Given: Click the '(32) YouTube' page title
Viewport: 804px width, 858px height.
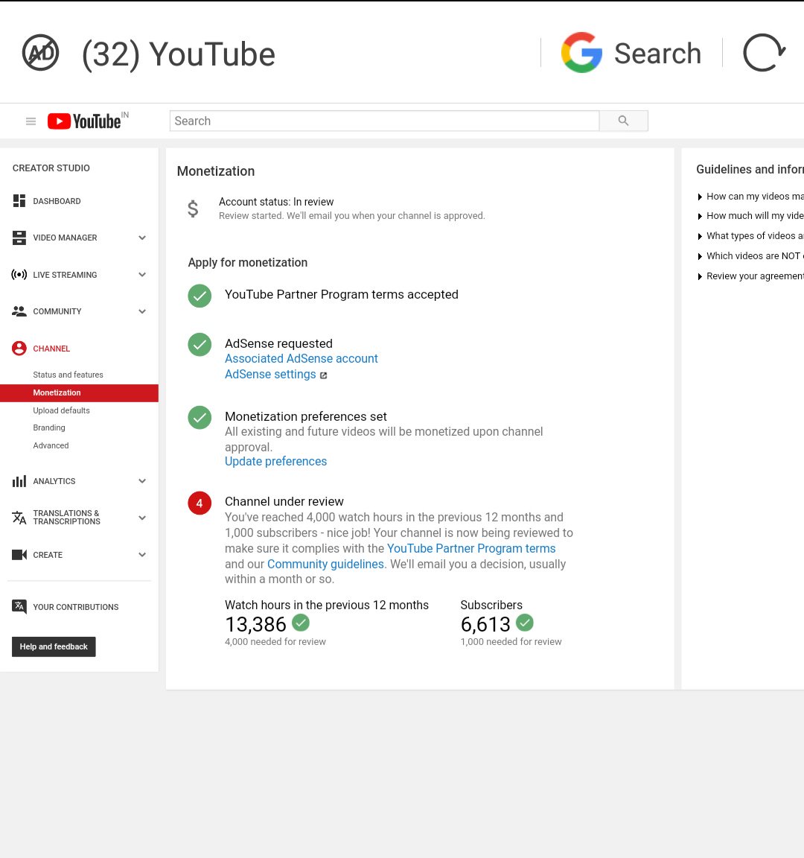Looking at the screenshot, I should tap(179, 54).
